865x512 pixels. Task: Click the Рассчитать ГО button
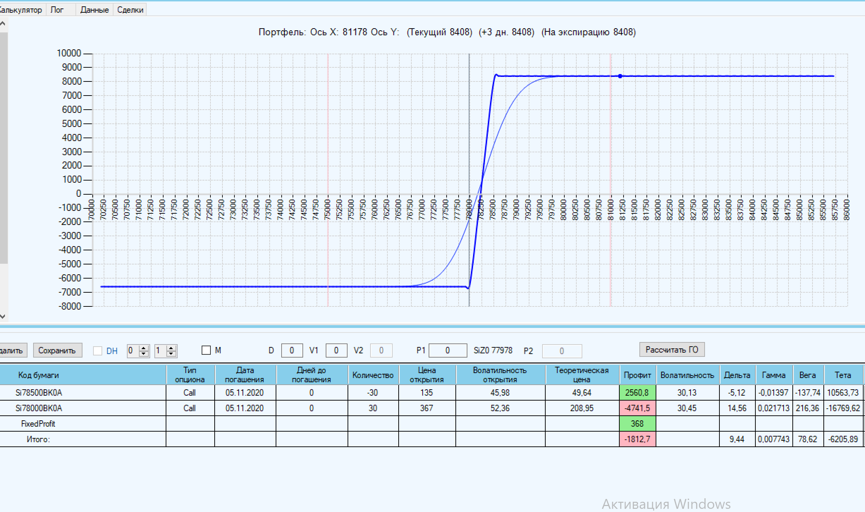(671, 350)
